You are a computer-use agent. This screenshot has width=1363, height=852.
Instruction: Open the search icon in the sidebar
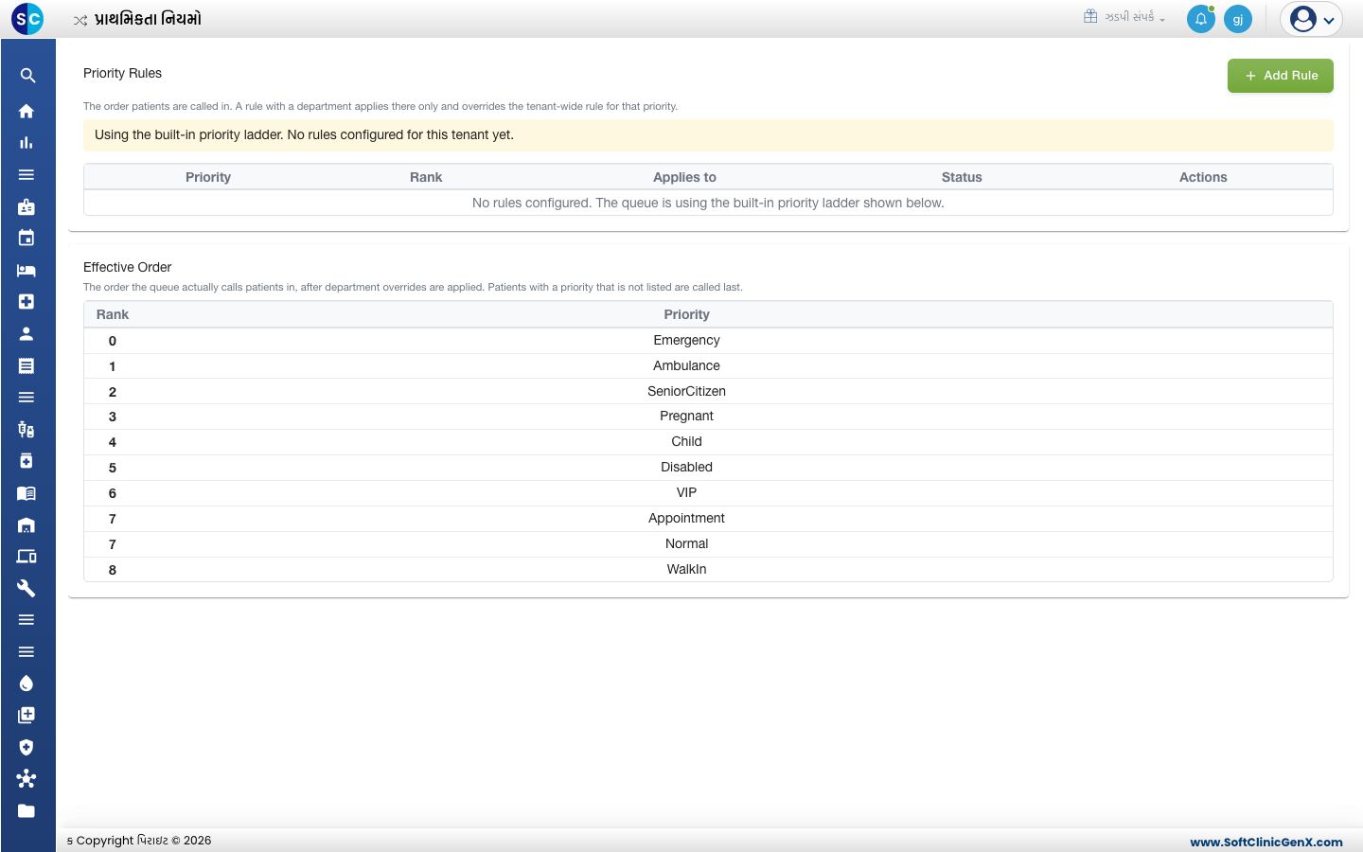[x=27, y=76]
